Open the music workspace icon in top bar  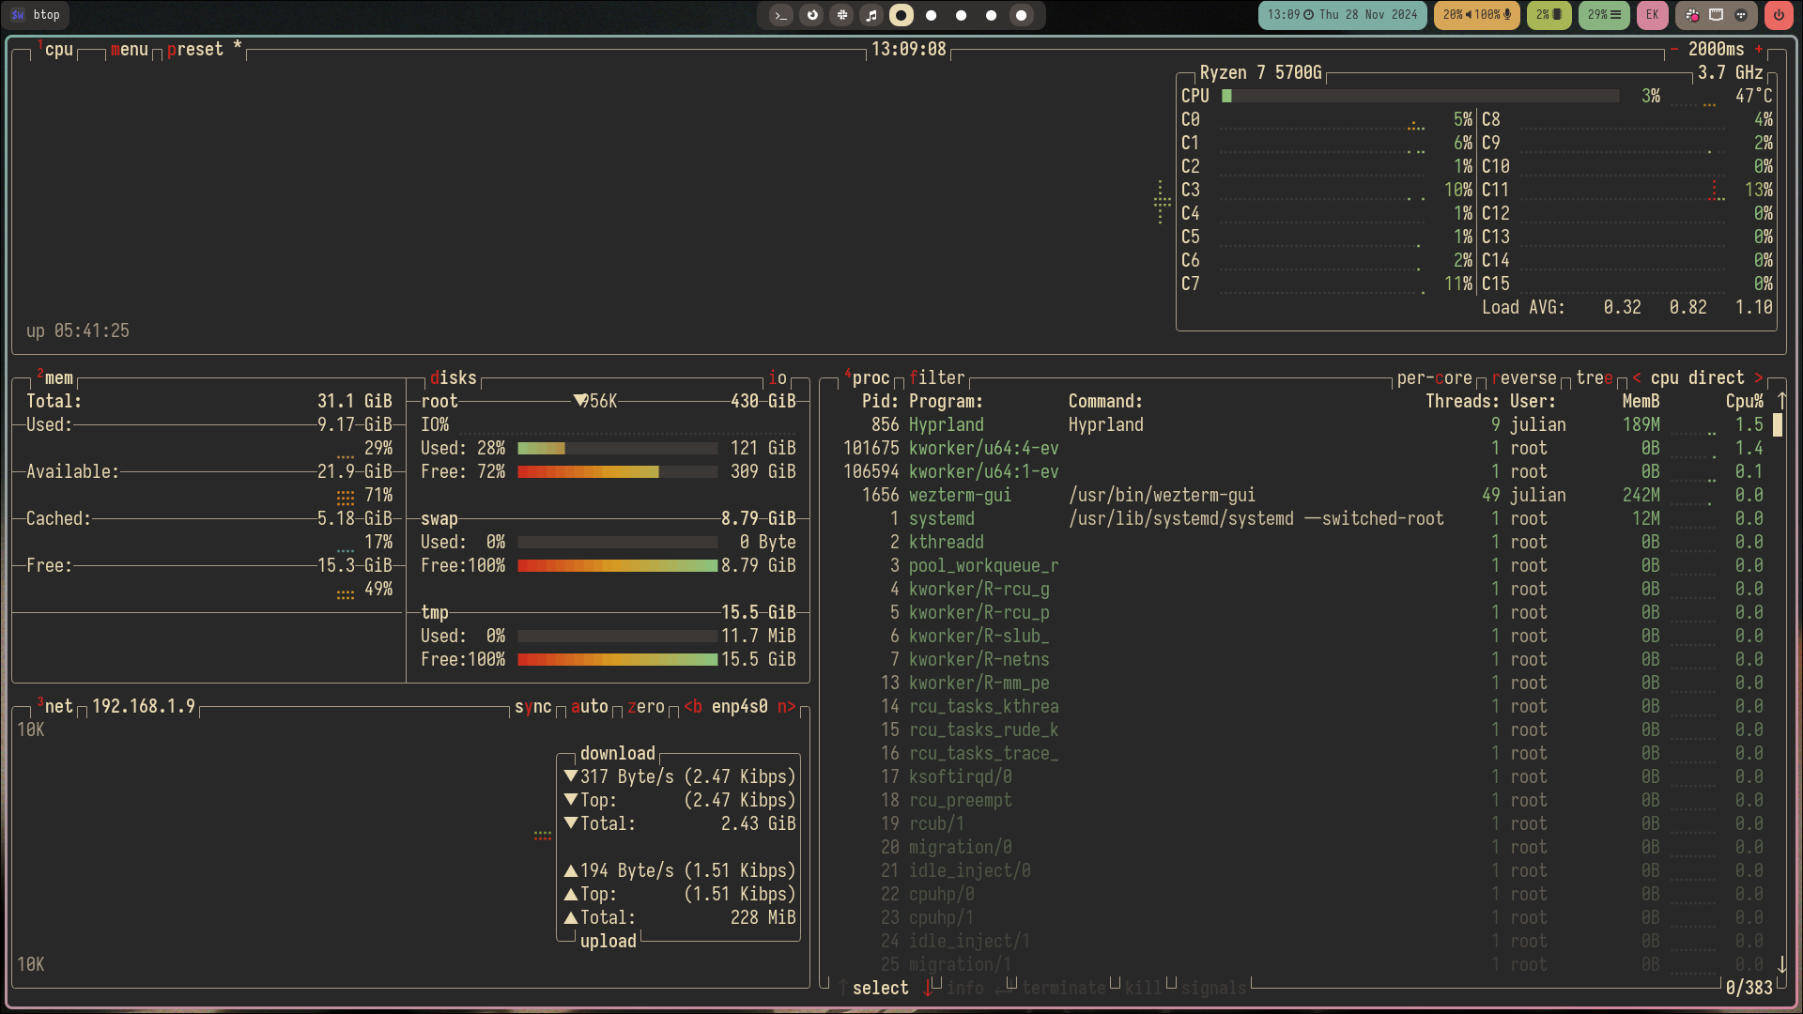[x=871, y=15]
